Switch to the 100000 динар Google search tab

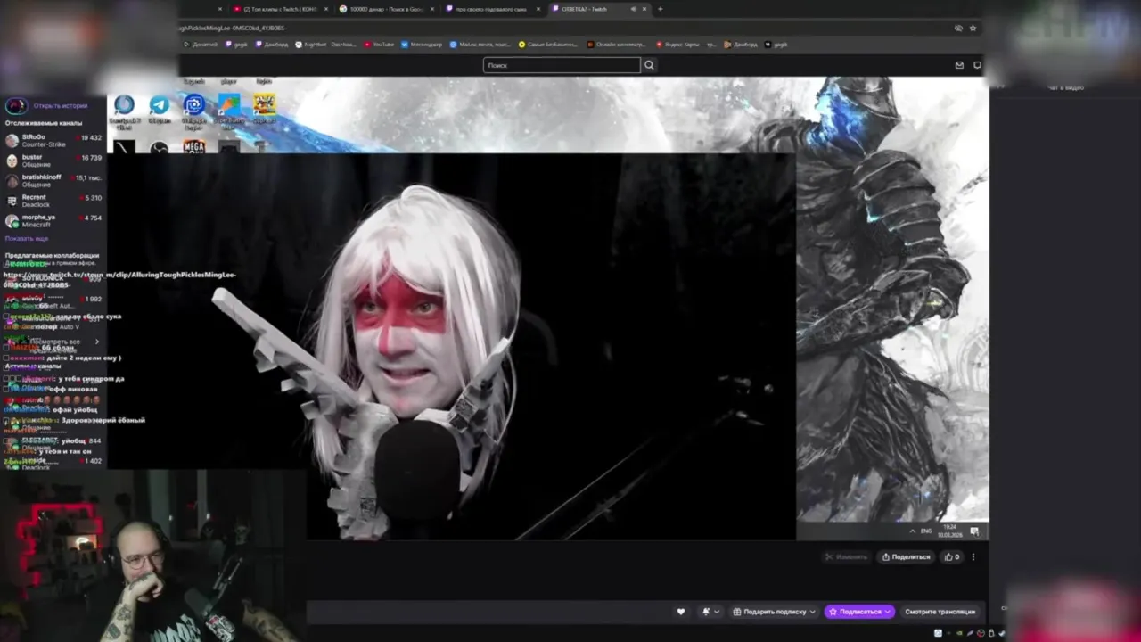point(388,9)
